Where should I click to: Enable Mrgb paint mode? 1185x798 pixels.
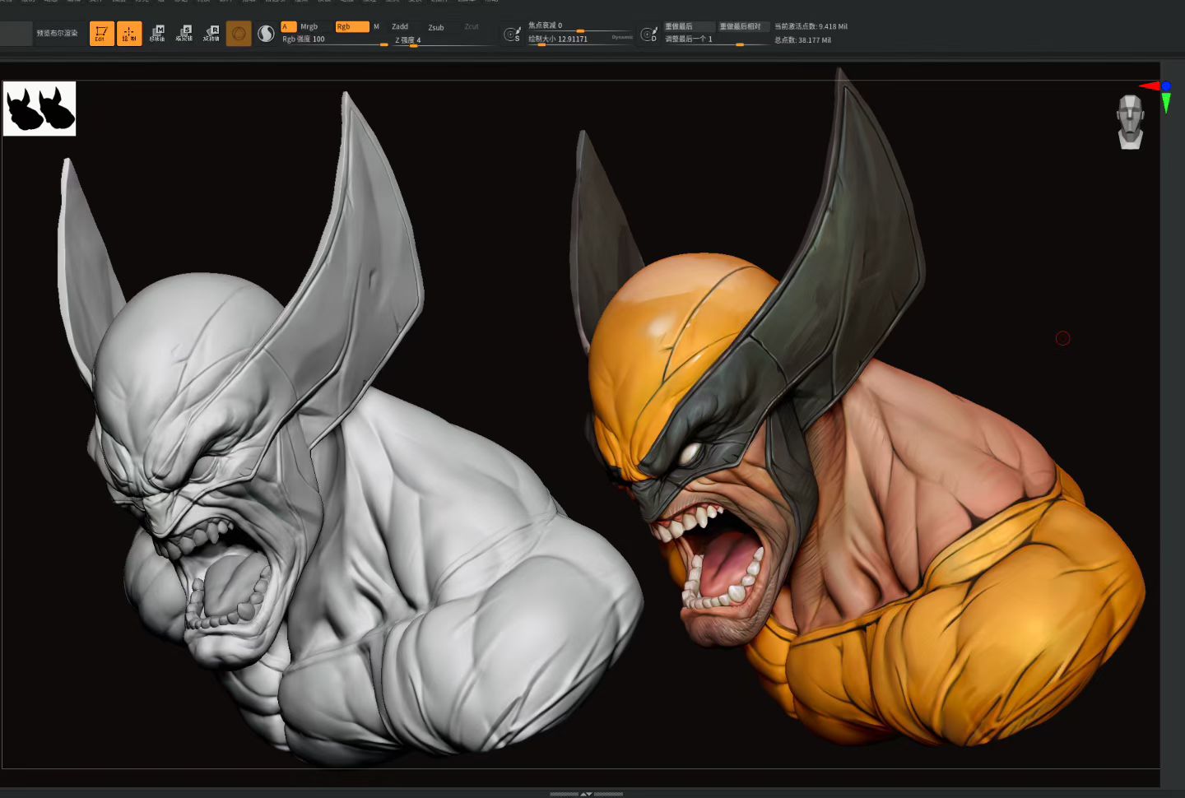tap(309, 26)
